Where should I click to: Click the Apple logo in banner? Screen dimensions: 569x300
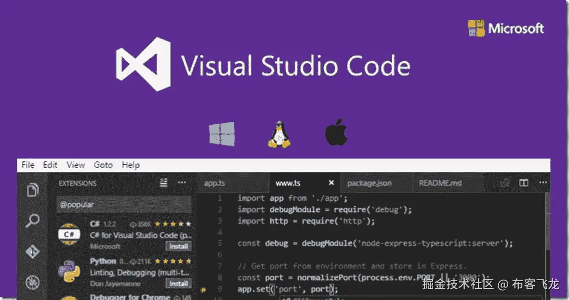(336, 132)
